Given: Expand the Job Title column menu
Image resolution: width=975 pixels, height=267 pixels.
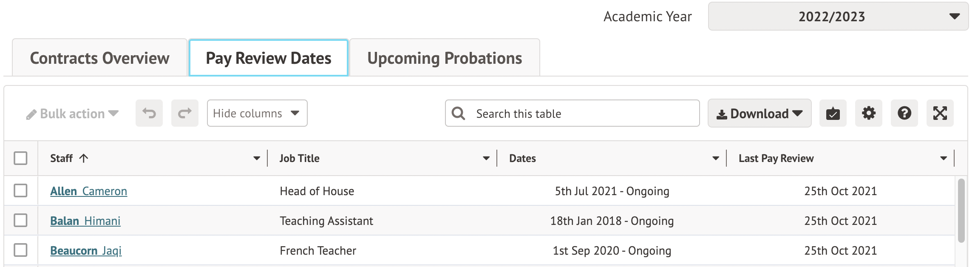Looking at the screenshot, I should pos(486,159).
